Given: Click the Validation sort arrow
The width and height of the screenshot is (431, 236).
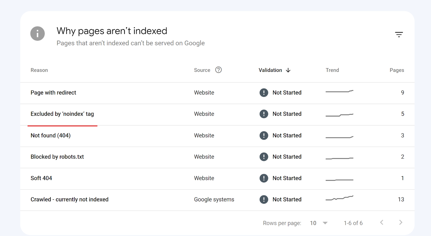Looking at the screenshot, I should pyautogui.click(x=288, y=70).
